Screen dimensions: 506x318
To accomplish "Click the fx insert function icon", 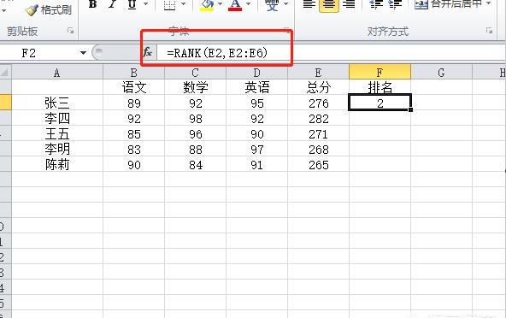I will click(x=148, y=52).
